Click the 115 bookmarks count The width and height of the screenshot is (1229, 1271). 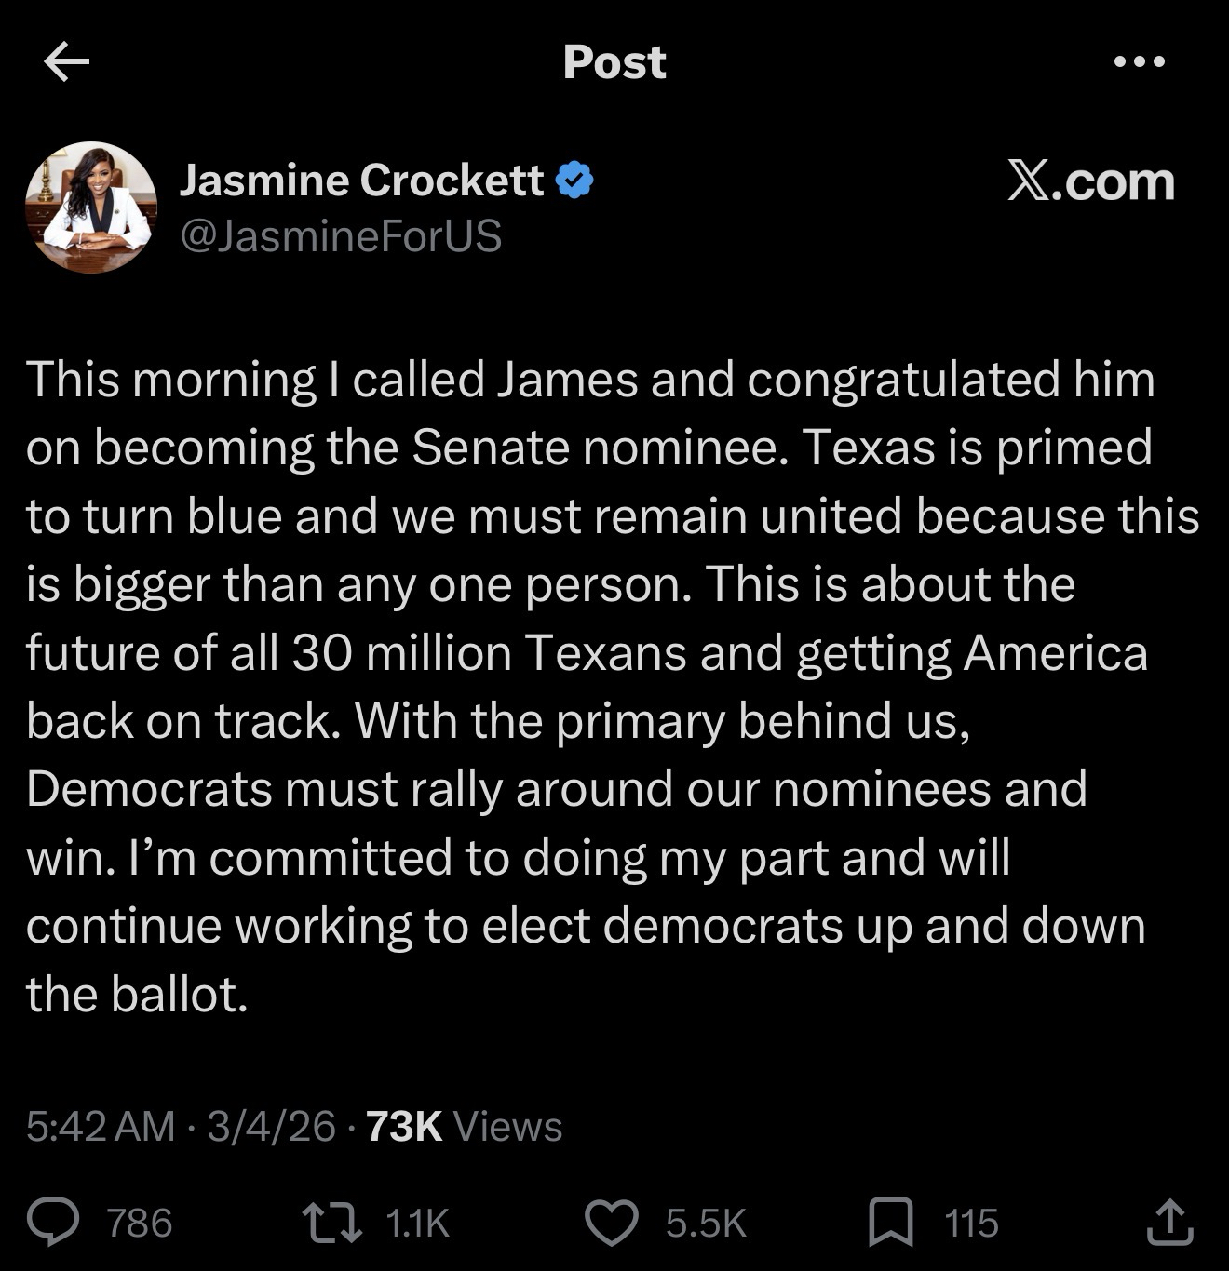pyautogui.click(x=971, y=1223)
